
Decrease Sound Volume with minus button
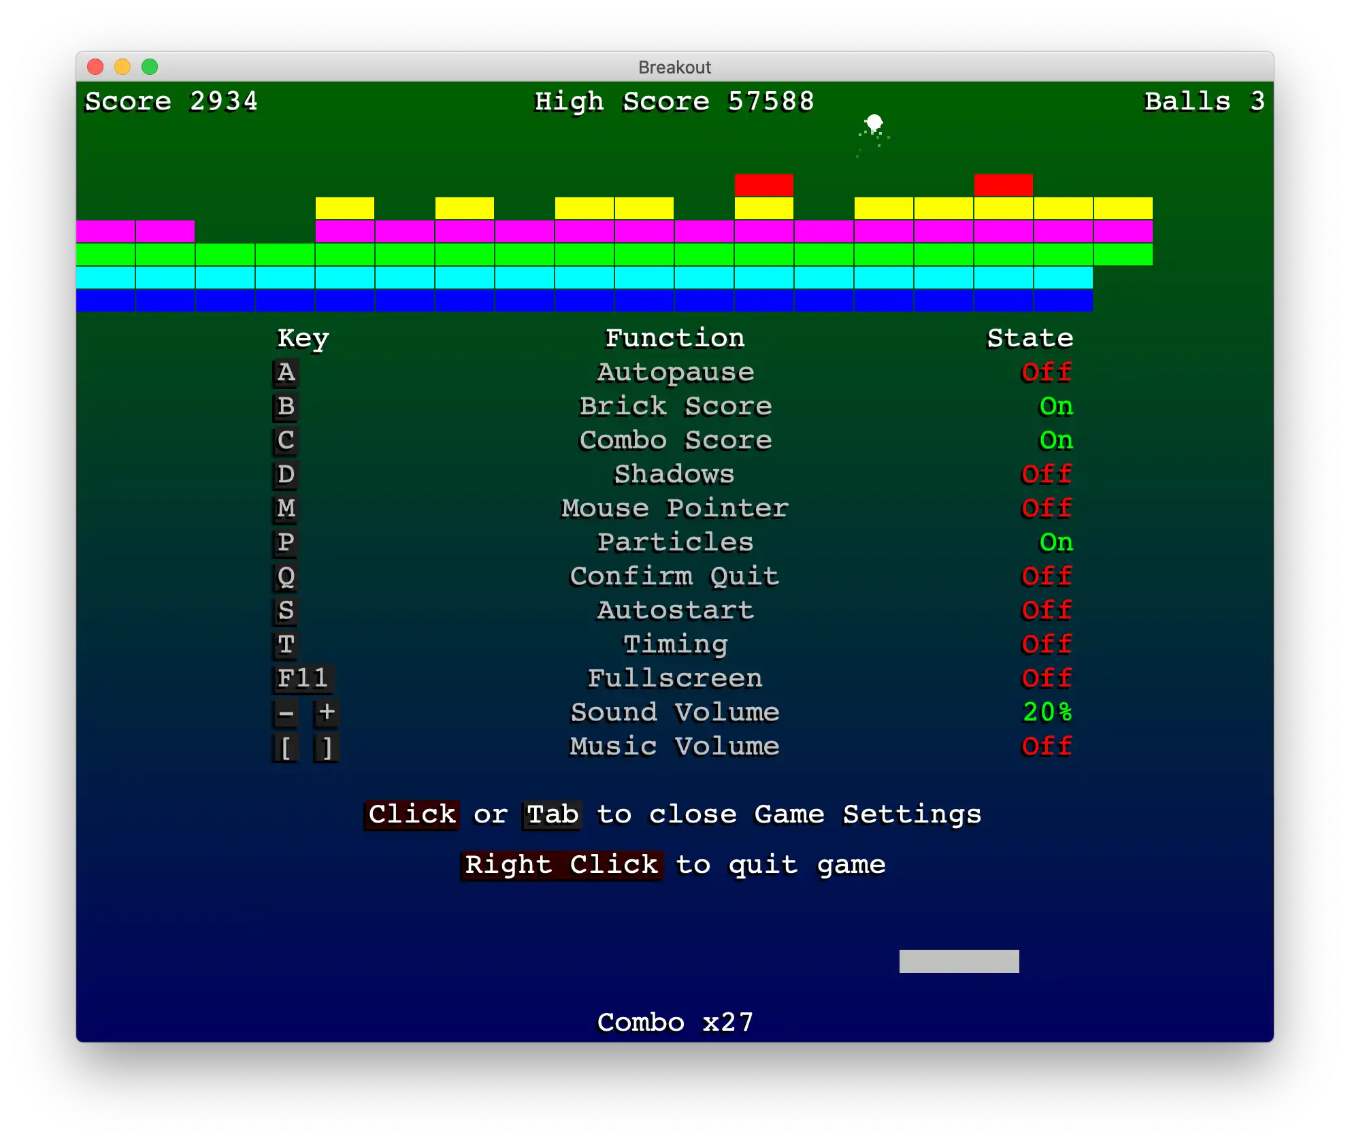click(286, 712)
